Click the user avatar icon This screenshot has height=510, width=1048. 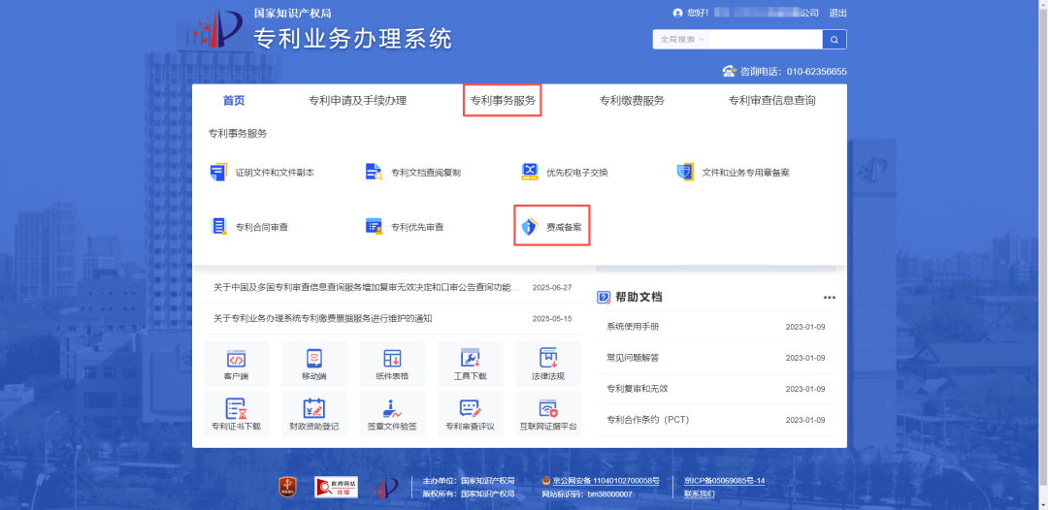(677, 13)
